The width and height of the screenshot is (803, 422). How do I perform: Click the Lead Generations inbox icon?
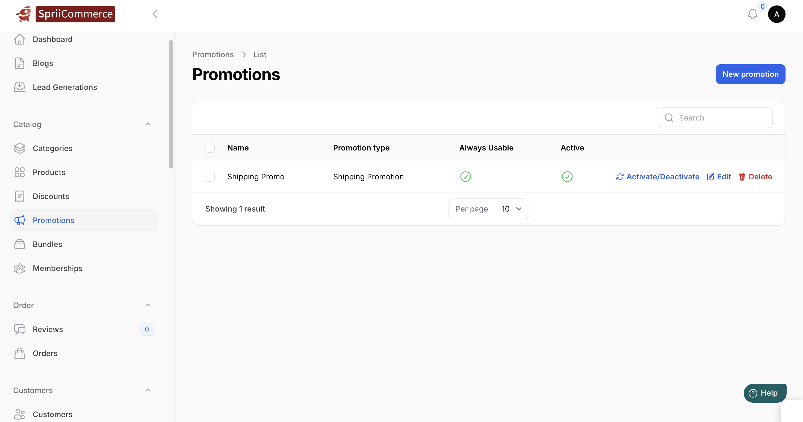pyautogui.click(x=20, y=87)
